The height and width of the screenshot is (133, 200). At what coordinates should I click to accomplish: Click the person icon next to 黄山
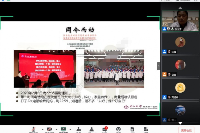click(x=164, y=120)
